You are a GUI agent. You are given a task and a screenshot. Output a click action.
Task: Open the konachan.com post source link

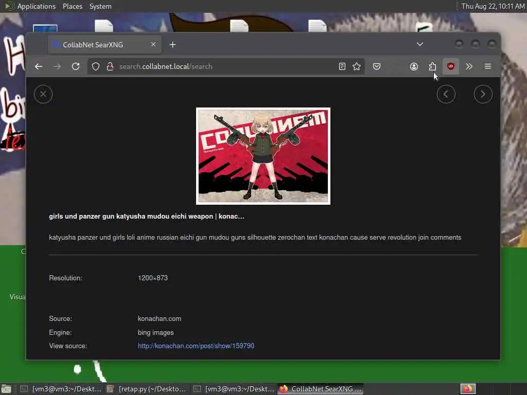point(196,346)
